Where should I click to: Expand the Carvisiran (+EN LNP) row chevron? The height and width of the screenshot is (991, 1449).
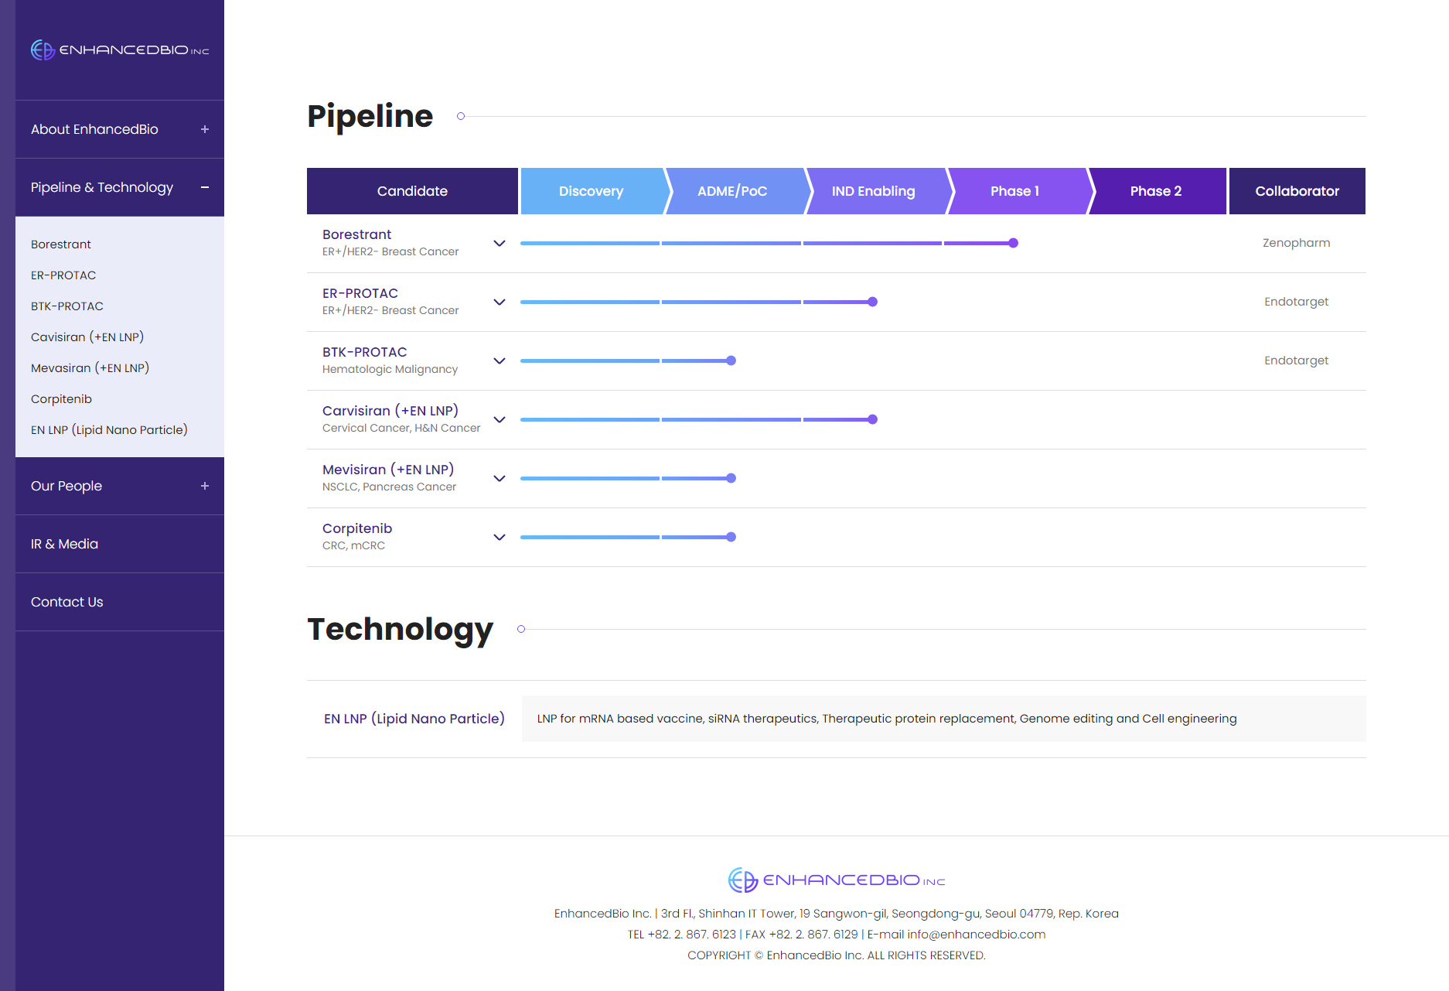pos(499,419)
